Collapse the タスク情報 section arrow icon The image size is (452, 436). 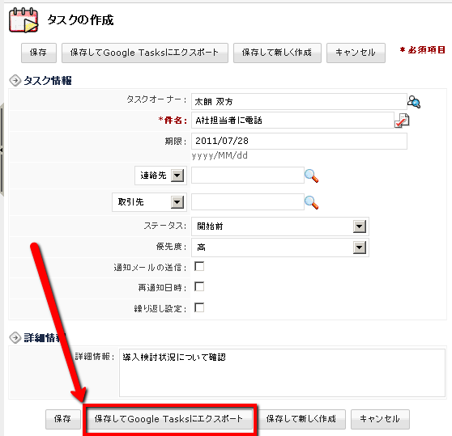pyautogui.click(x=15, y=81)
